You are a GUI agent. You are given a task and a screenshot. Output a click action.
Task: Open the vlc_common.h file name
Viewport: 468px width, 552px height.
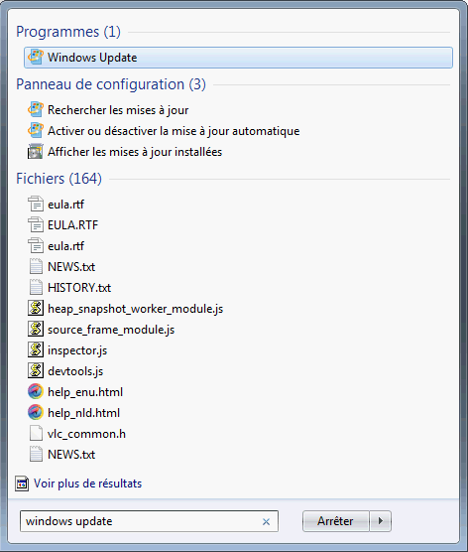pos(86,434)
